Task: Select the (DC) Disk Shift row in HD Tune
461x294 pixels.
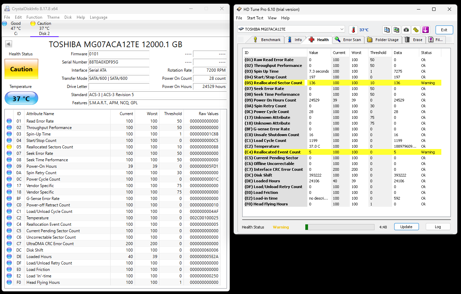Action: coord(343,175)
